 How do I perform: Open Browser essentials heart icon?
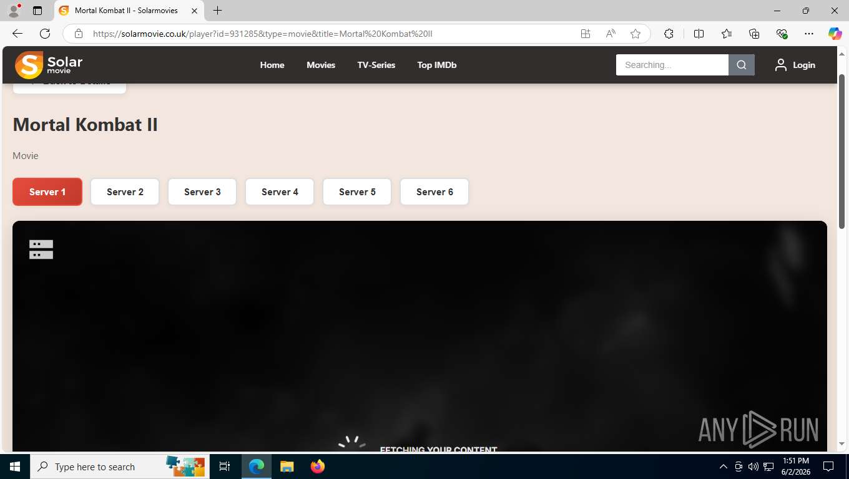[782, 34]
